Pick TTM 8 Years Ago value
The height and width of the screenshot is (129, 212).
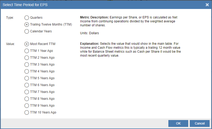point(27,99)
